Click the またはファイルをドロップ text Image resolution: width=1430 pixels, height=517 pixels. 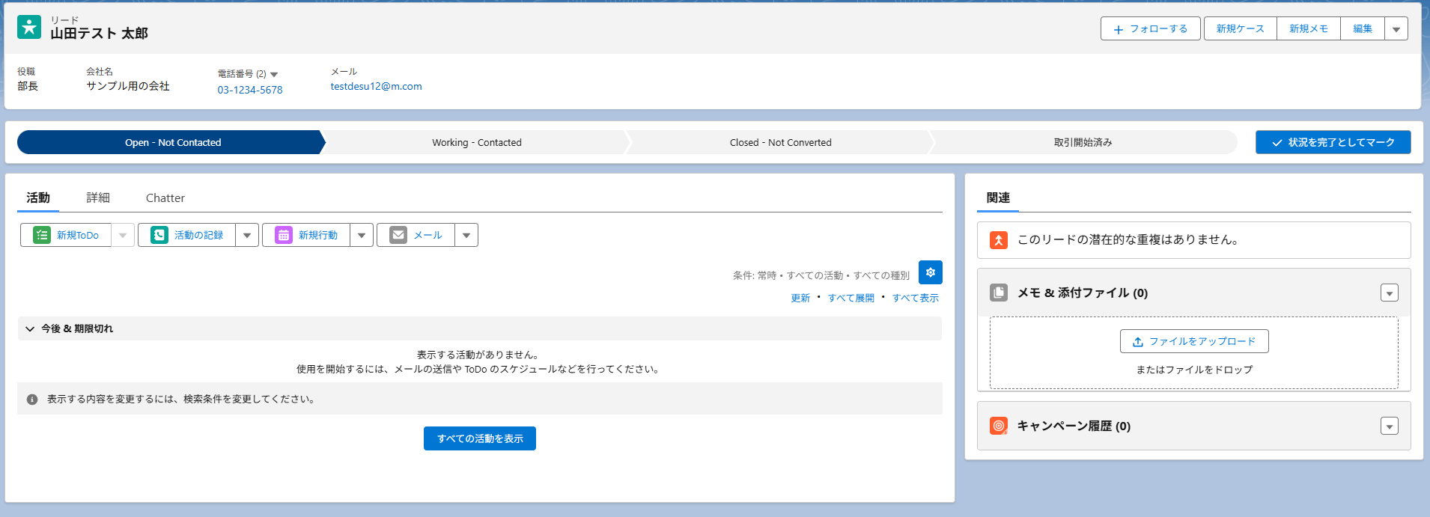[x=1194, y=370]
